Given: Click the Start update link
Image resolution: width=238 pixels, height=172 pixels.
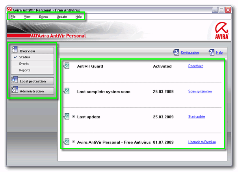Looking at the screenshot, I should click(197, 117).
